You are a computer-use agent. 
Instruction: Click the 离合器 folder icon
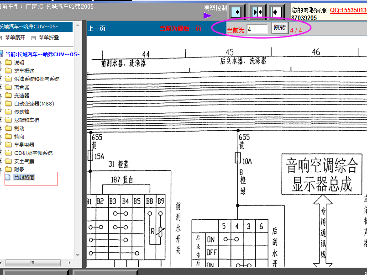coord(8,87)
